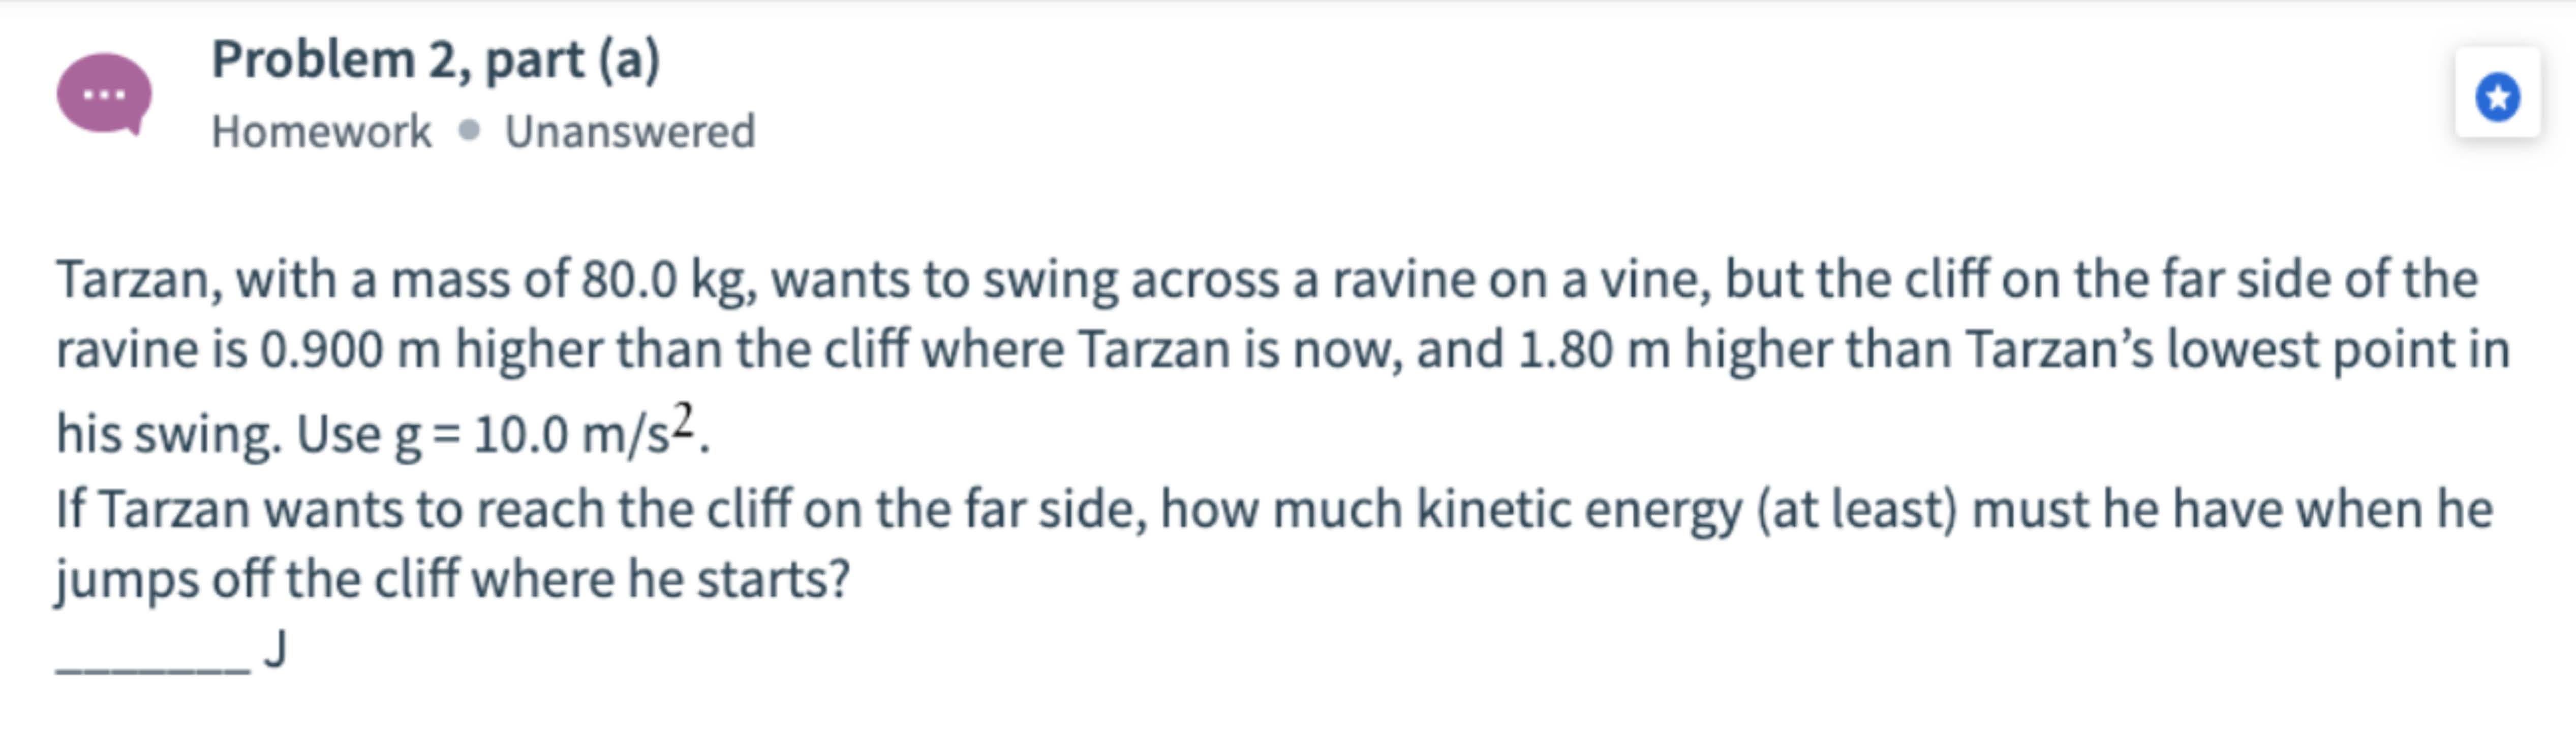
Task: Click the J unit label after the blank
Action: 276,649
